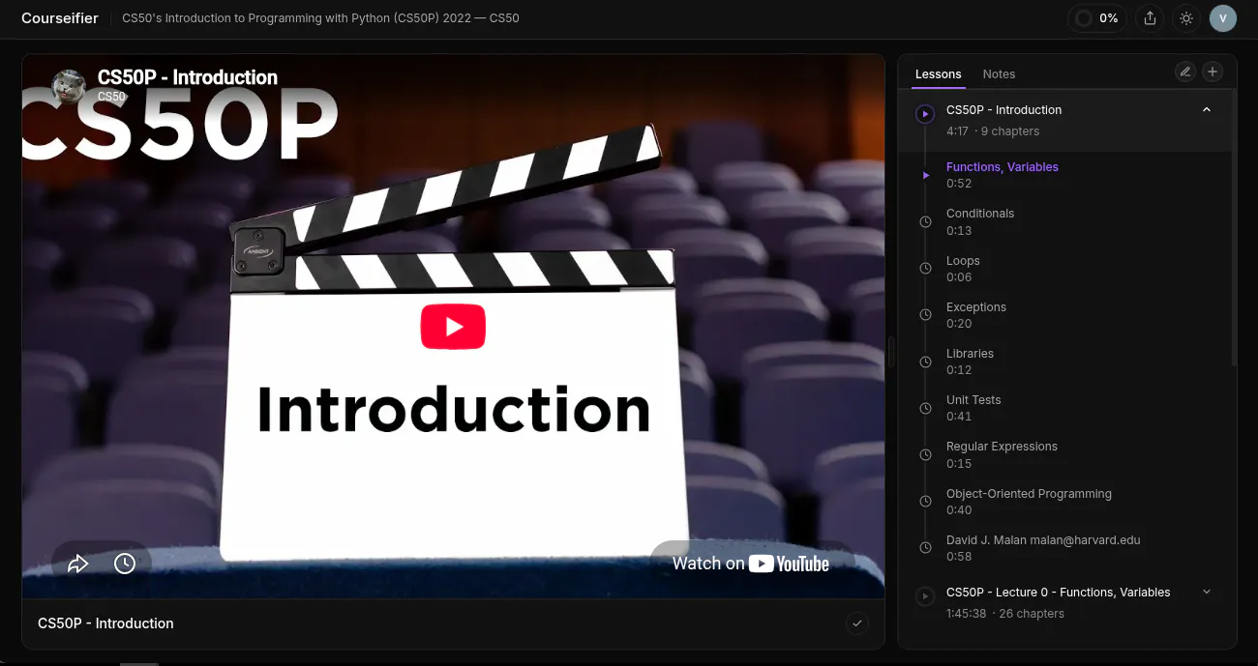Click the clock icon beside Exceptions
The image size is (1258, 666).
coord(925,315)
